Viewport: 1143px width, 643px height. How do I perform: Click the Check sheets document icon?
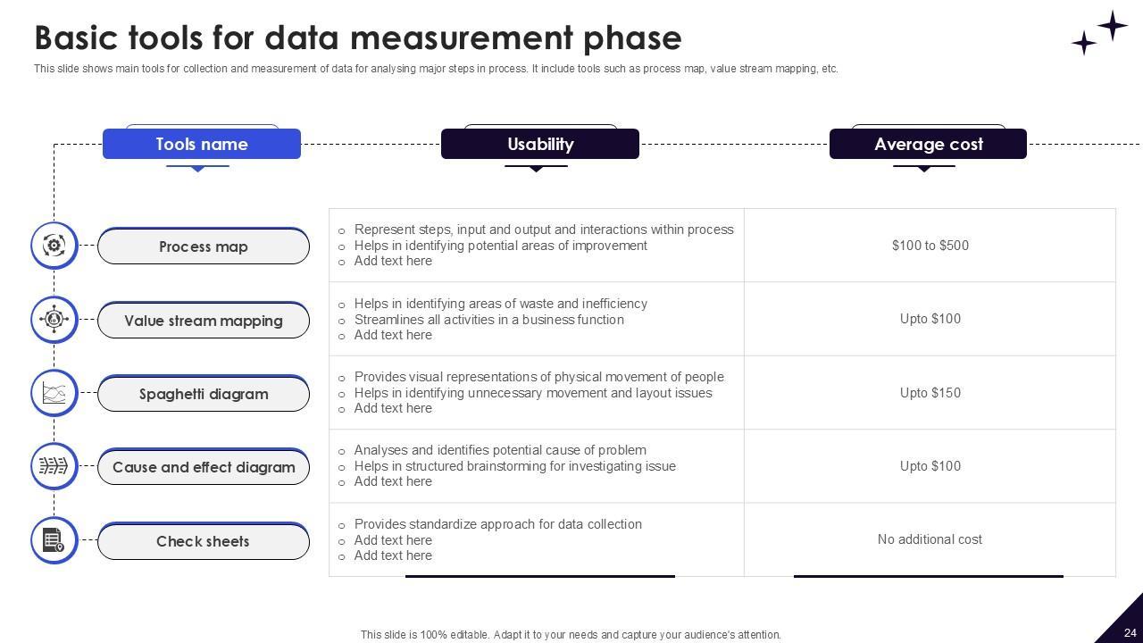pyautogui.click(x=54, y=540)
